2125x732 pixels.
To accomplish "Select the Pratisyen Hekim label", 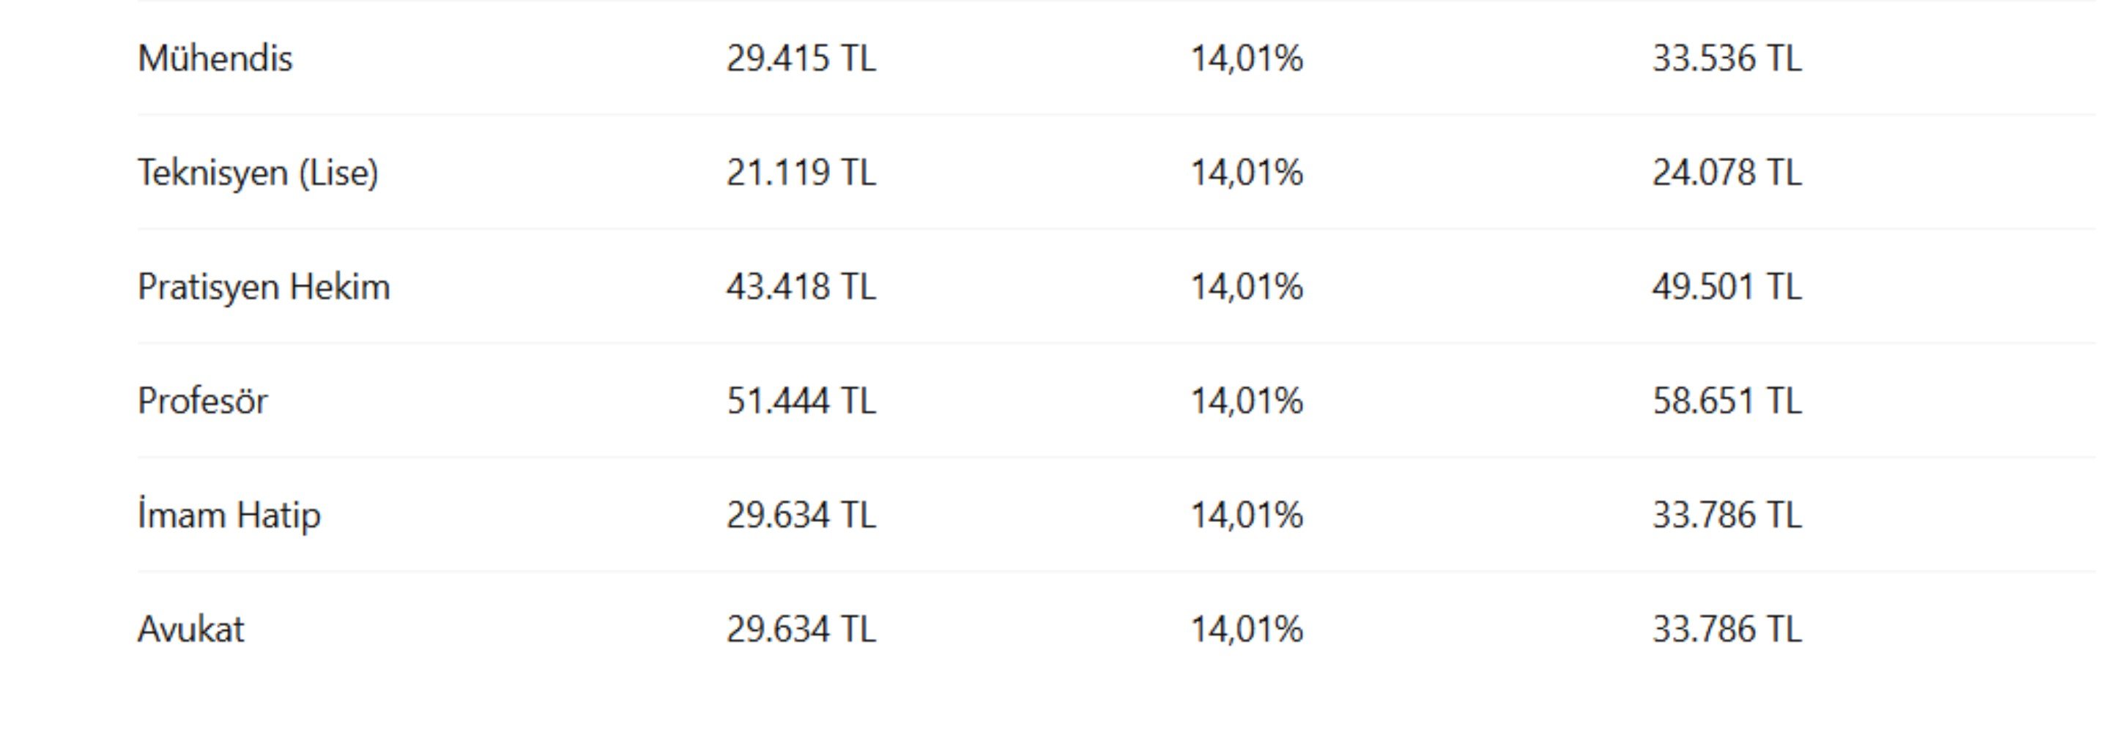I will point(263,288).
